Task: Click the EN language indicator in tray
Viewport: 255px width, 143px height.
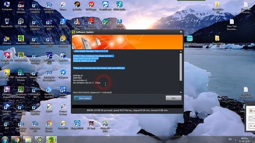Action: (x=230, y=139)
